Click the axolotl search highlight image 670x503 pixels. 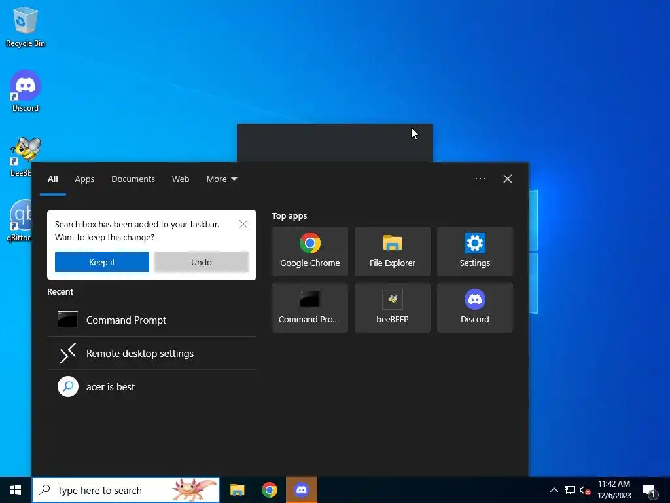point(194,490)
